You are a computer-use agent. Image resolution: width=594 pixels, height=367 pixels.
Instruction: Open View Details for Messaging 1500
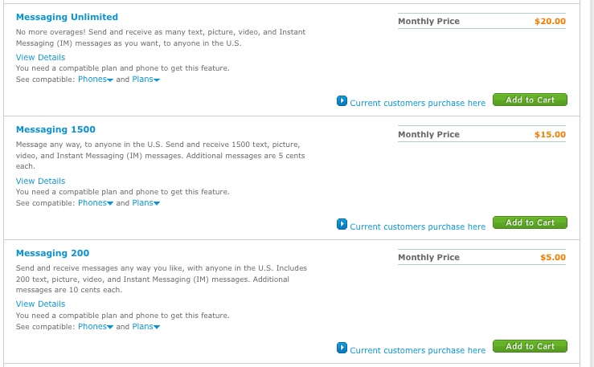40,181
